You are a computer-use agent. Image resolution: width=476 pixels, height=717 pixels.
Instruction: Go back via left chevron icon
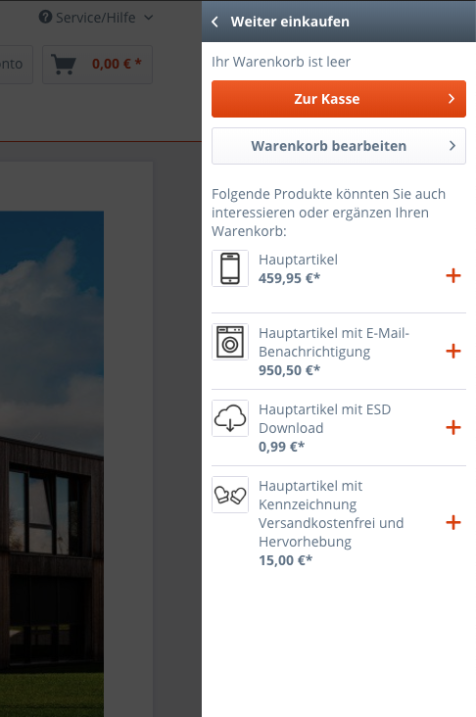click(214, 22)
